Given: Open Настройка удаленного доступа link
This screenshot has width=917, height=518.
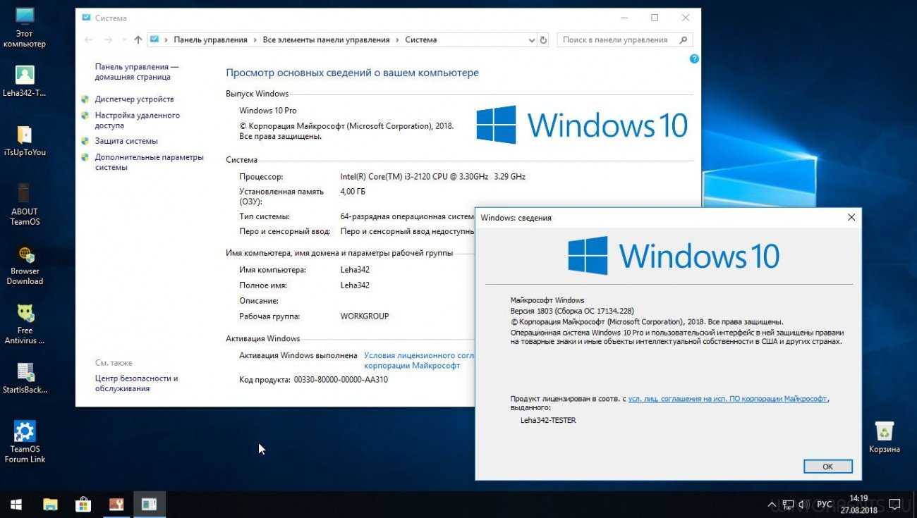Looking at the screenshot, I should click(138, 121).
